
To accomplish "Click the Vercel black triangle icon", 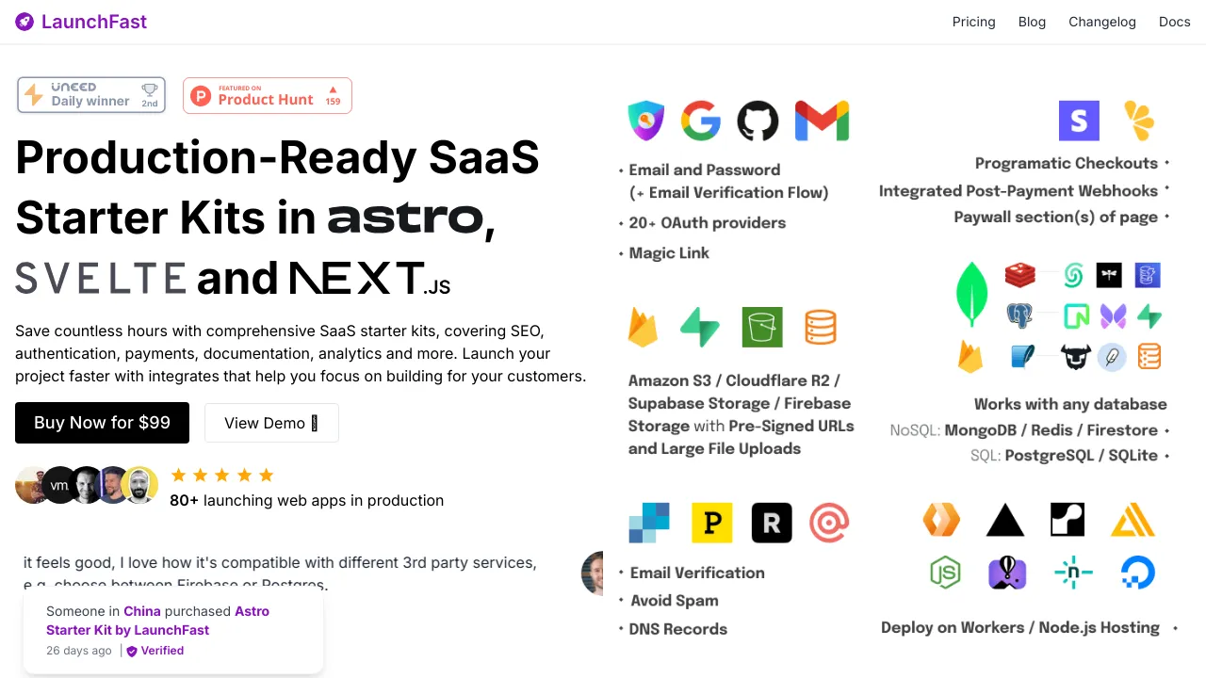I will [x=1005, y=520].
